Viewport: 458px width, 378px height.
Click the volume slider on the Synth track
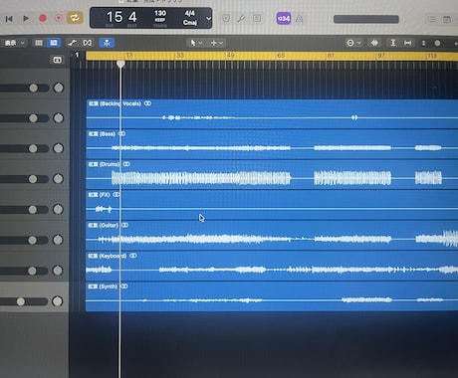(x=24, y=301)
